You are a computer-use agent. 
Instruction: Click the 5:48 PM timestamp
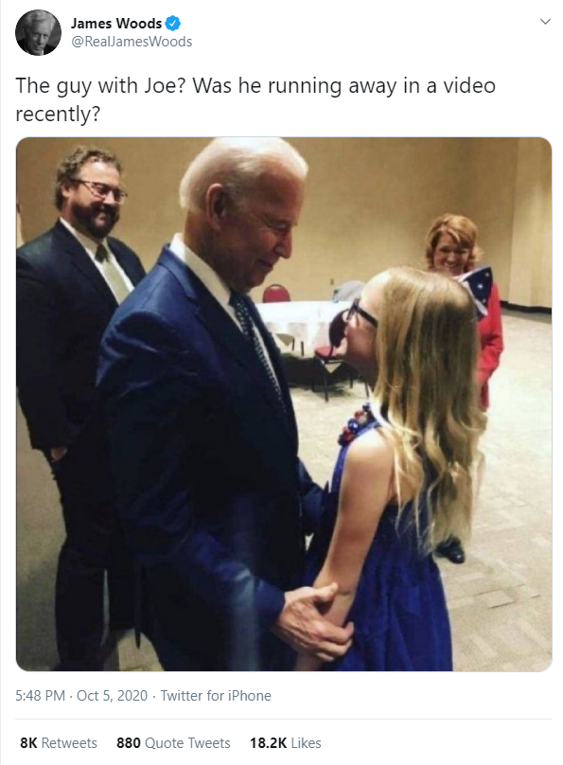coord(40,695)
